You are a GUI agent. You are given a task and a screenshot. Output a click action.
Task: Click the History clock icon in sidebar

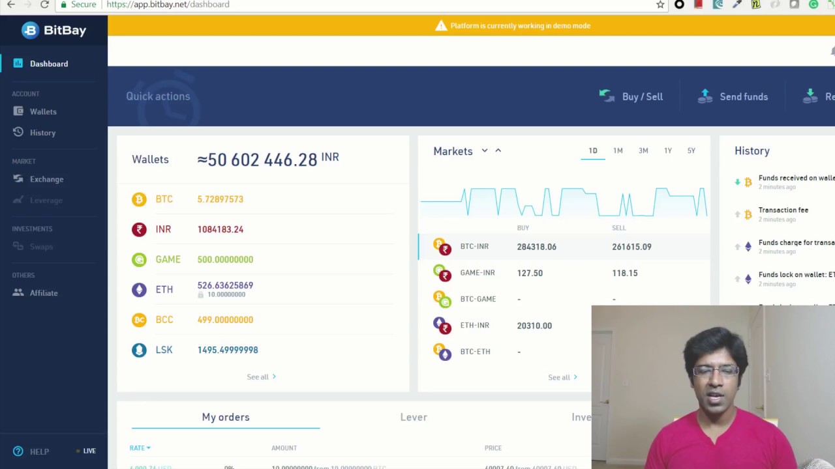pyautogui.click(x=18, y=132)
